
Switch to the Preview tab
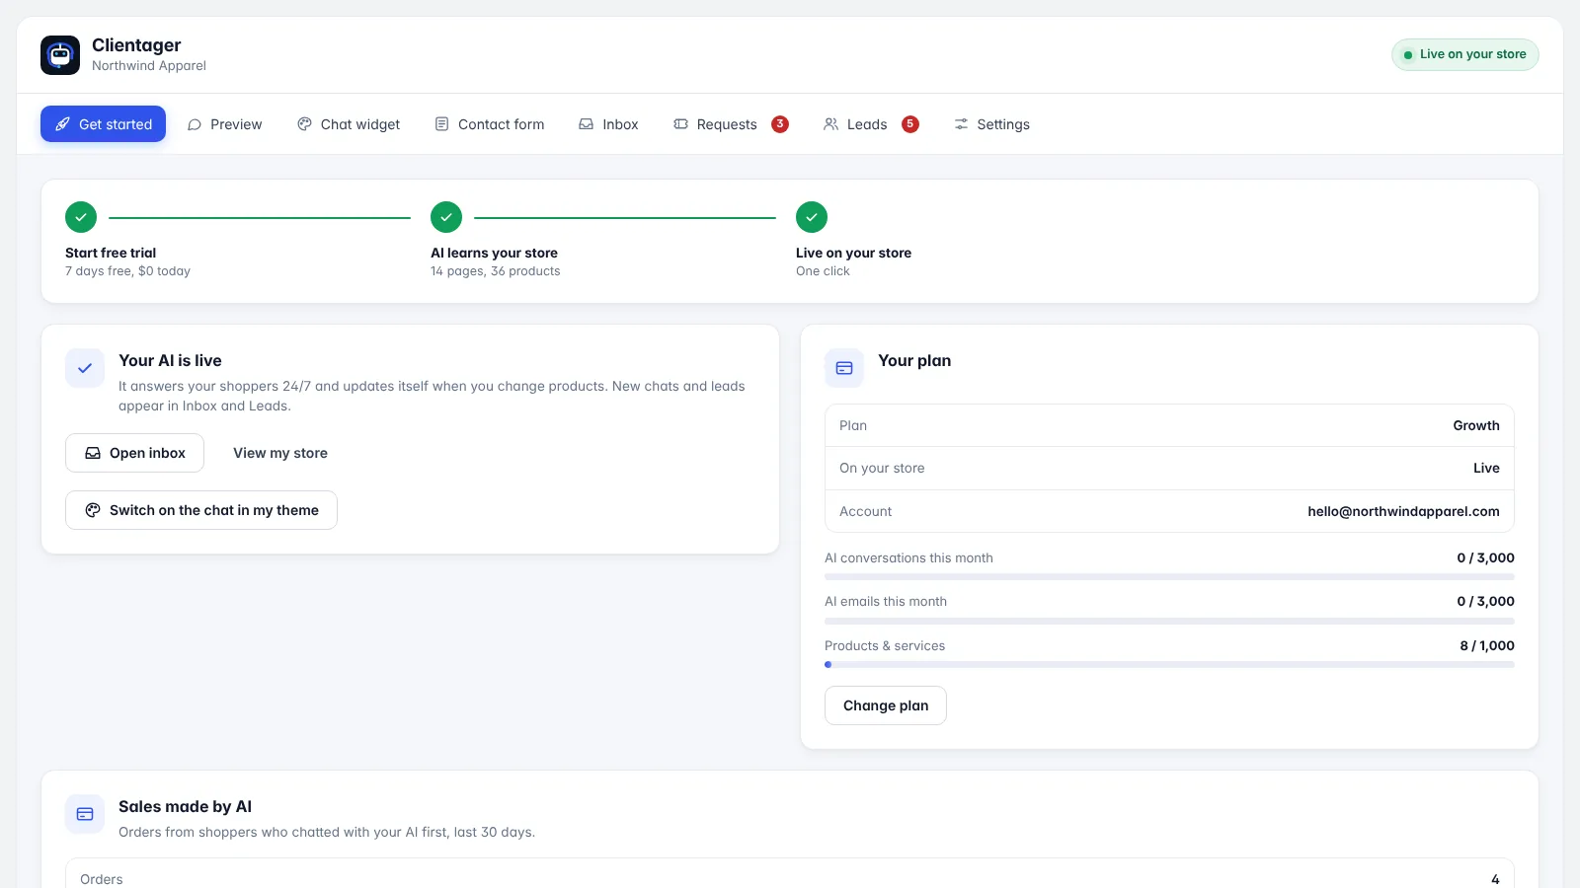(x=225, y=124)
